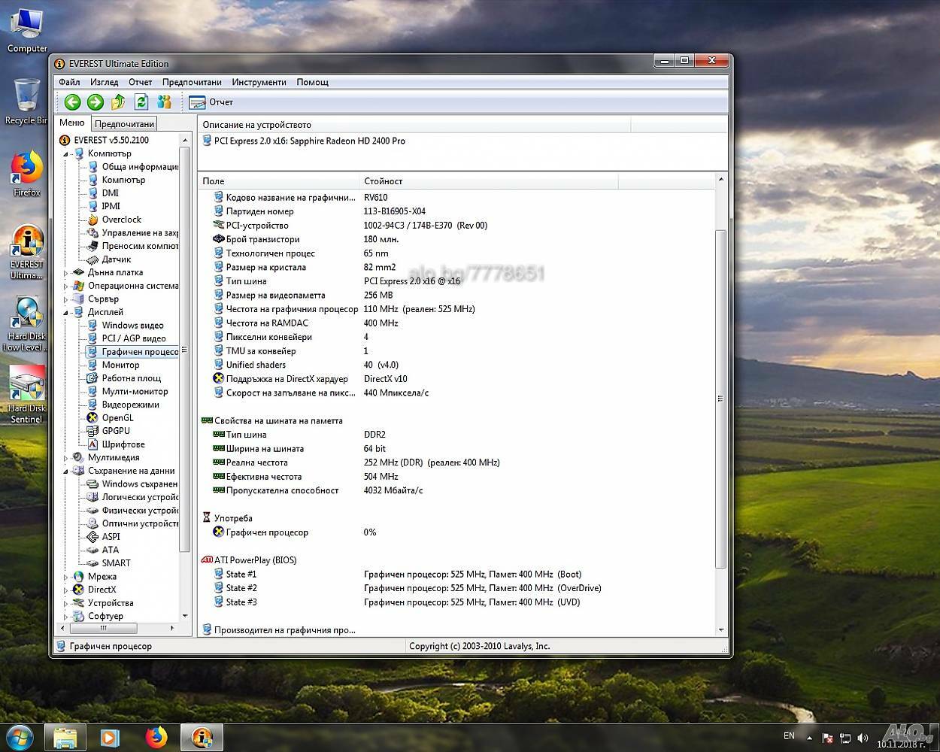The height and width of the screenshot is (752, 940).
Task: Select Видеорежими tree item
Action: pyautogui.click(x=131, y=405)
